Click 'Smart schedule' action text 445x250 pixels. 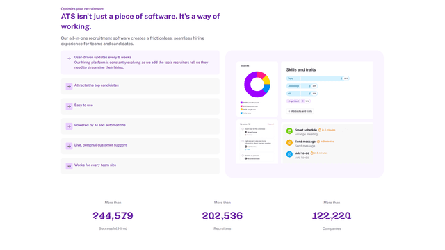point(306,130)
